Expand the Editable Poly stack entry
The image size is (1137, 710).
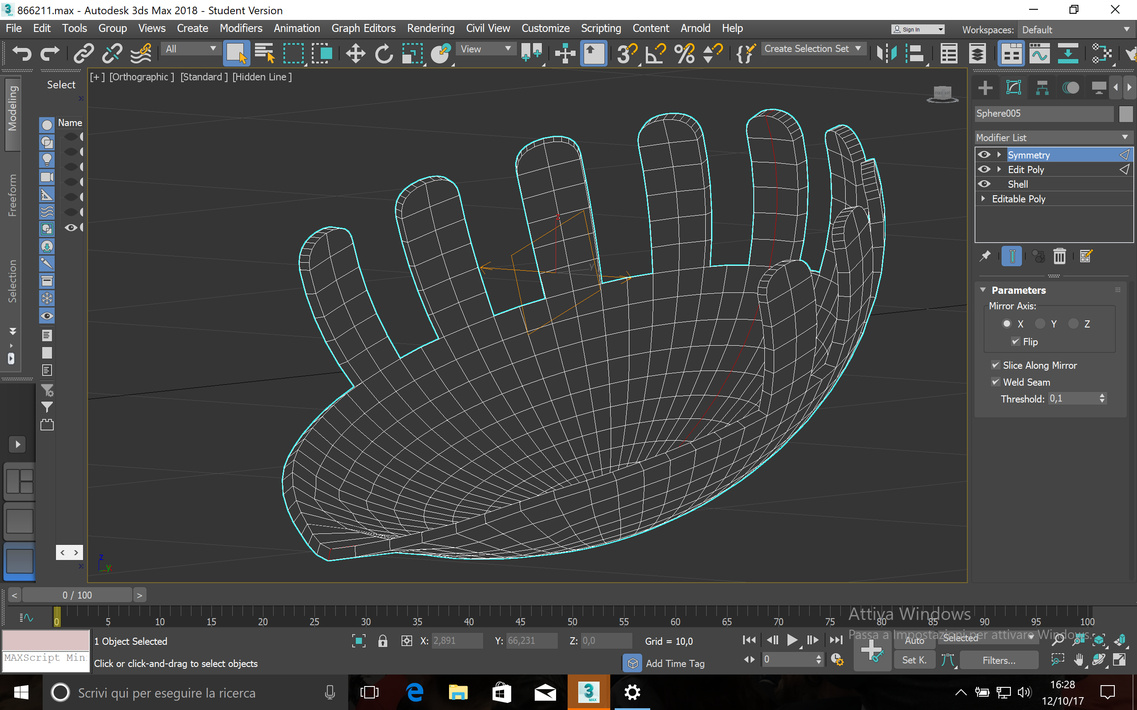click(x=983, y=199)
